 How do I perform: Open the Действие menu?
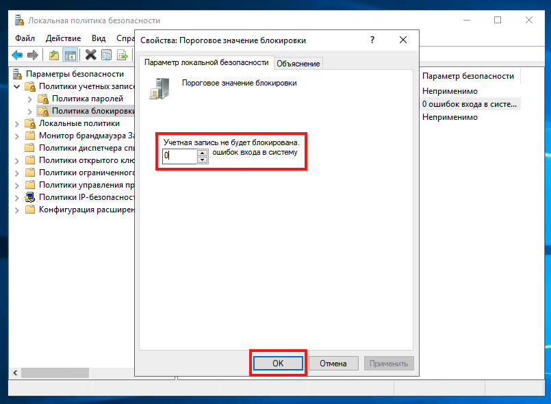(62, 38)
